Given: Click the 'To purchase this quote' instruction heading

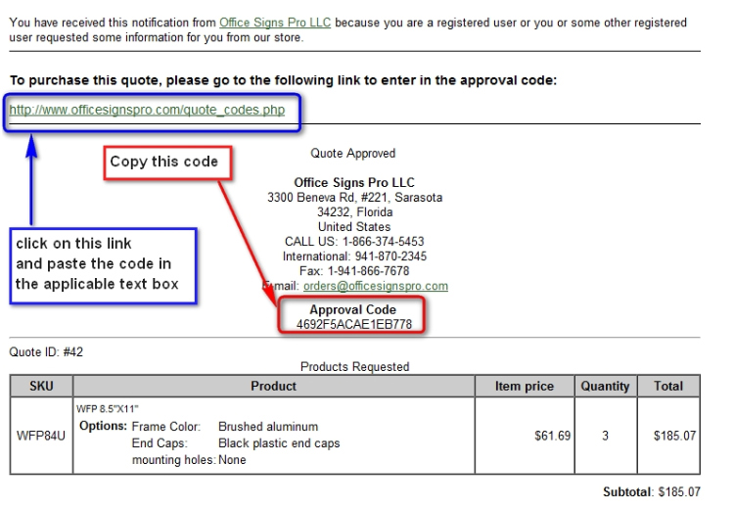Looking at the screenshot, I should pos(283,80).
